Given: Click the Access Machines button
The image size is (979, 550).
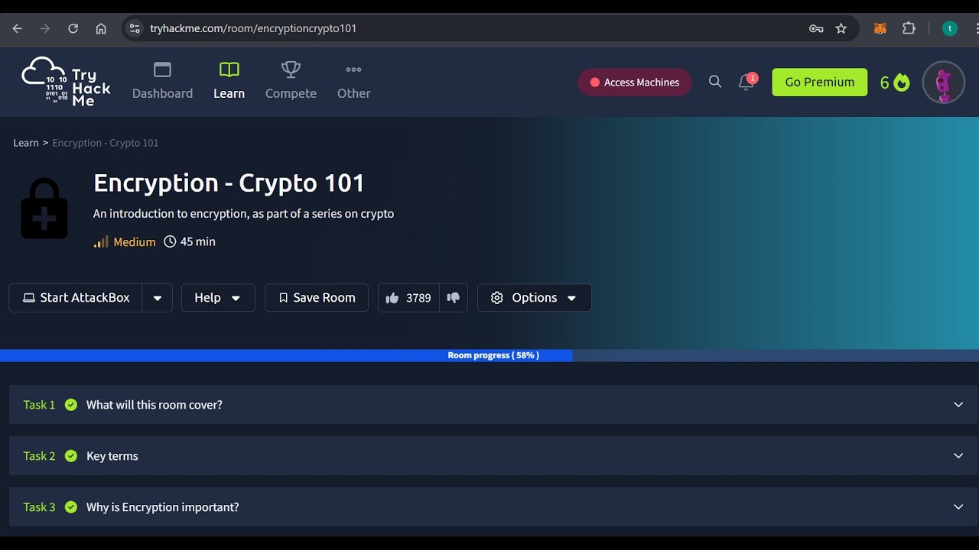Looking at the screenshot, I should pos(635,82).
